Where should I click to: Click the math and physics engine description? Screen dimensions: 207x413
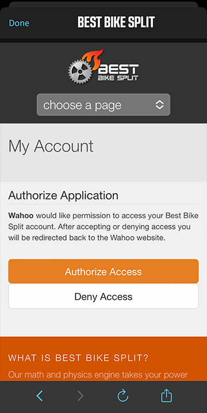(98, 374)
